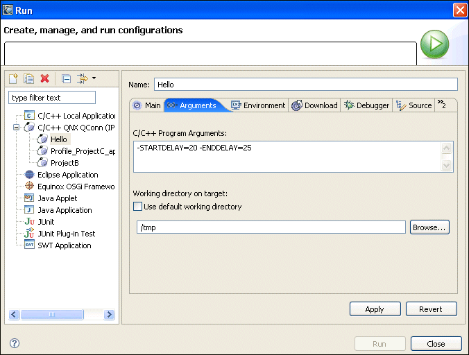Select the Eclipse Application configuration type

[67, 175]
